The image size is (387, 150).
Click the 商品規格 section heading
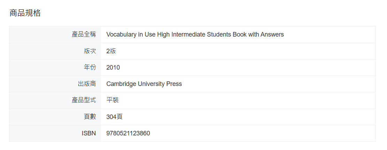click(25, 13)
